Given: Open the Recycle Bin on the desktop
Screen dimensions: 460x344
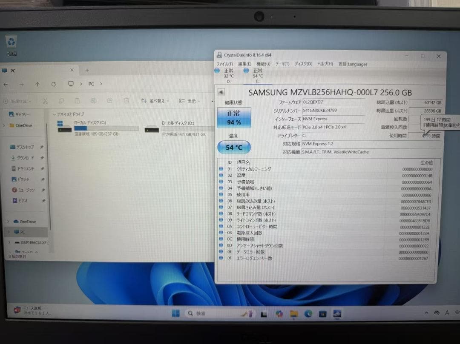Looking at the screenshot, I should (11, 42).
